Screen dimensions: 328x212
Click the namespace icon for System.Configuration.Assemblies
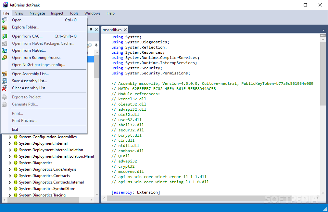16,137
